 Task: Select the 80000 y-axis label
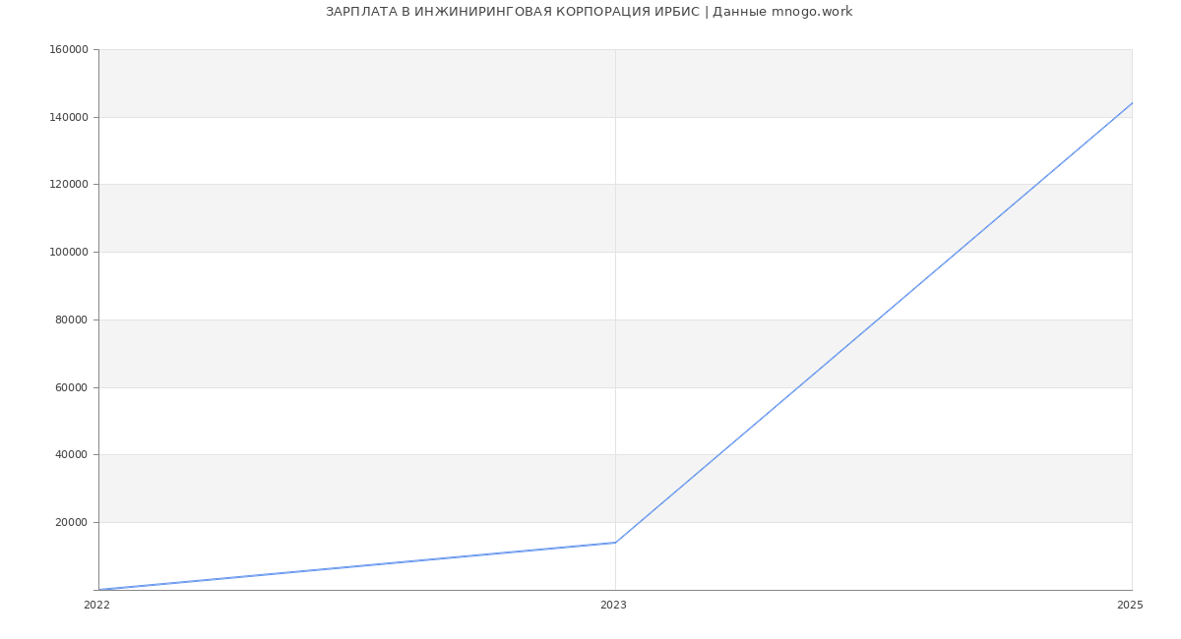pos(72,319)
